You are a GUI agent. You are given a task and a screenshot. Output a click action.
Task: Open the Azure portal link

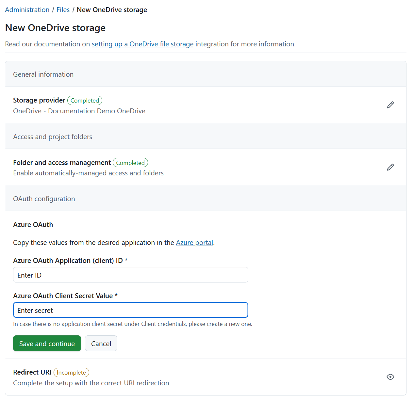[194, 242]
